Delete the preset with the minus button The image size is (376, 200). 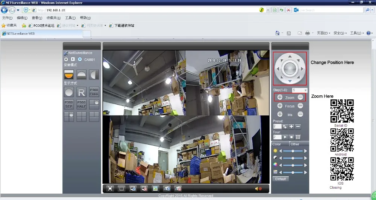pyautogui.click(x=298, y=127)
